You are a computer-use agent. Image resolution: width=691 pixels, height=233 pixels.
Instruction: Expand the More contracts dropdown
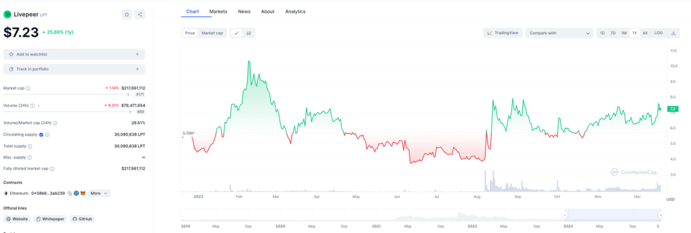coord(99,193)
